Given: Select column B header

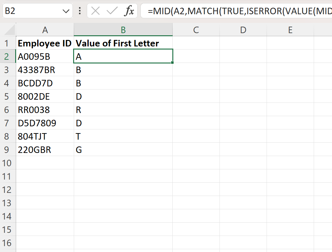Looking at the screenshot, I should [x=123, y=30].
